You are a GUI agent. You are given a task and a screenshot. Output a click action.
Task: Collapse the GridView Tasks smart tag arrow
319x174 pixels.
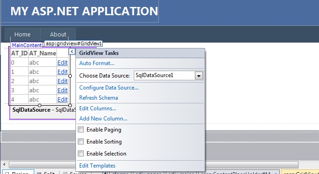[x=72, y=52]
